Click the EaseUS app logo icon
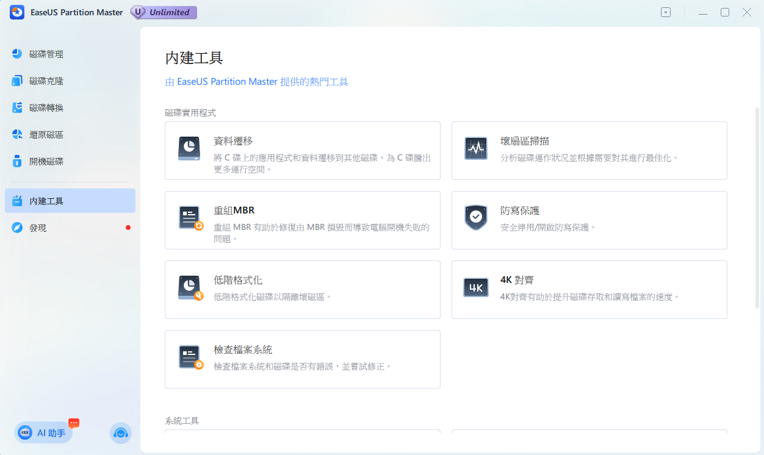The image size is (764, 455). pyautogui.click(x=17, y=12)
